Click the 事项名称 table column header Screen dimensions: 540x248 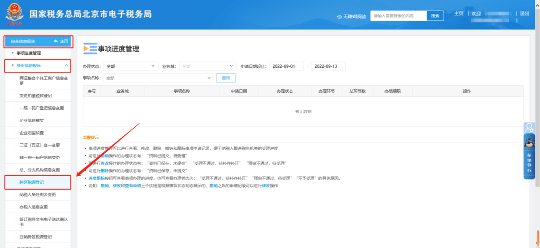click(x=182, y=91)
